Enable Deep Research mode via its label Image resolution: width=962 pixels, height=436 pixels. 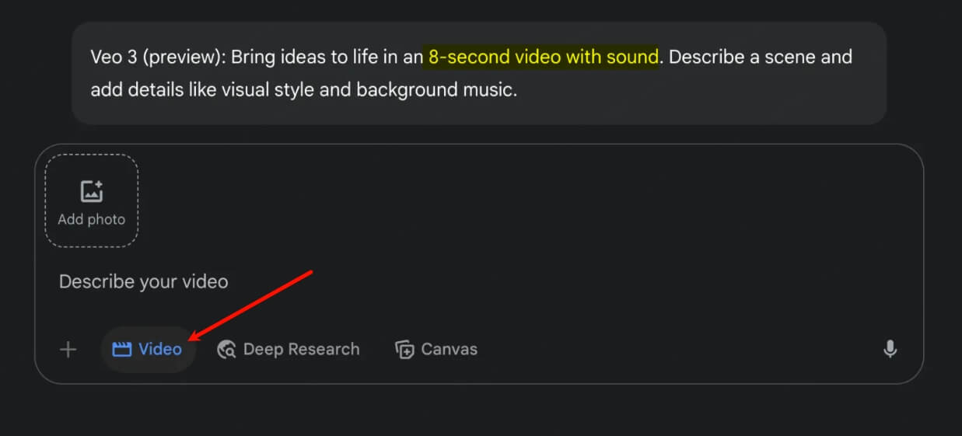click(x=301, y=350)
